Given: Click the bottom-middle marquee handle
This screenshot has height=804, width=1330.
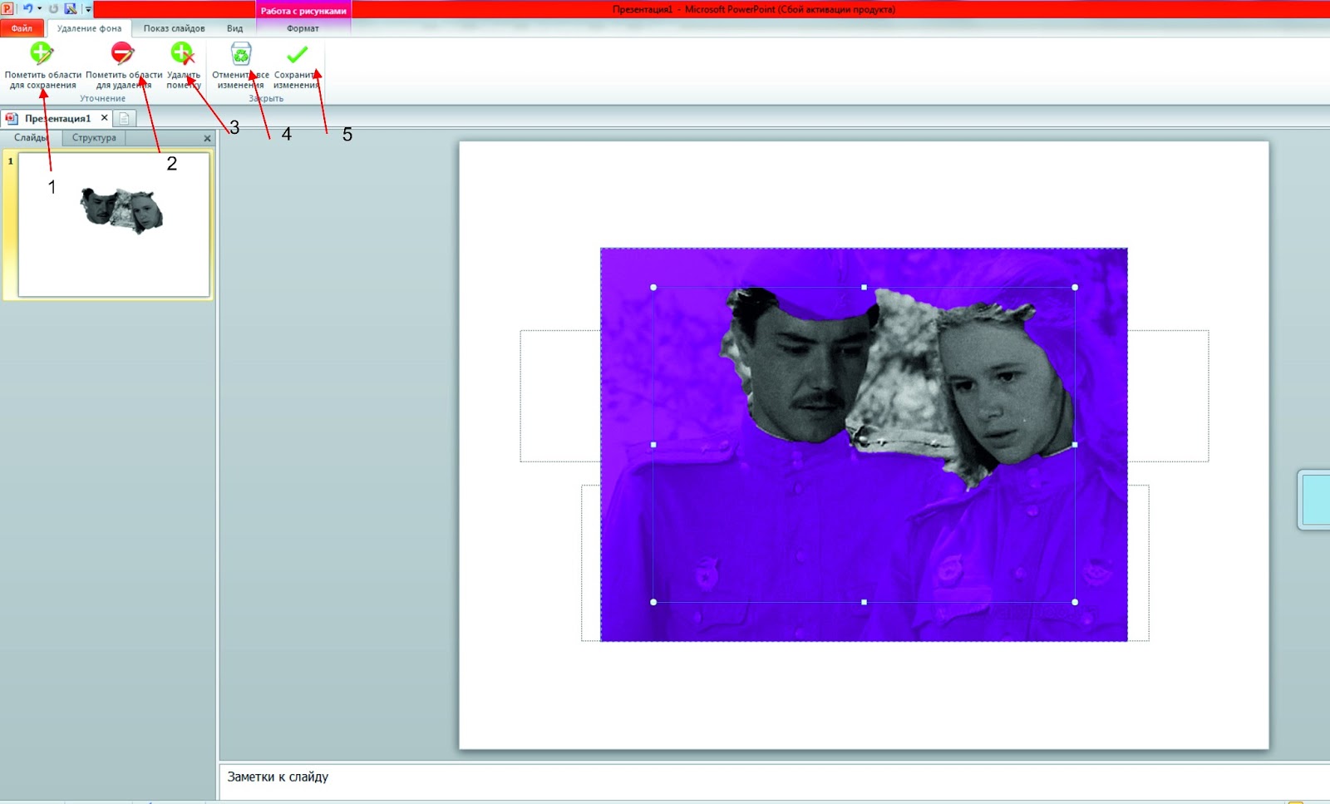Looking at the screenshot, I should [x=864, y=602].
